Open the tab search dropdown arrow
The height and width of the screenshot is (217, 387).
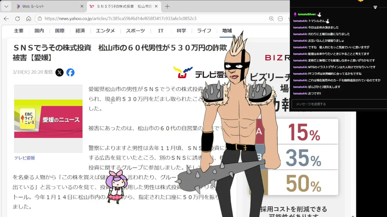(x=6, y=6)
